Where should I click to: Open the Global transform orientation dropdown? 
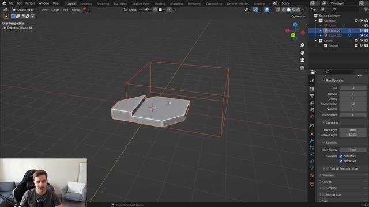pos(133,10)
